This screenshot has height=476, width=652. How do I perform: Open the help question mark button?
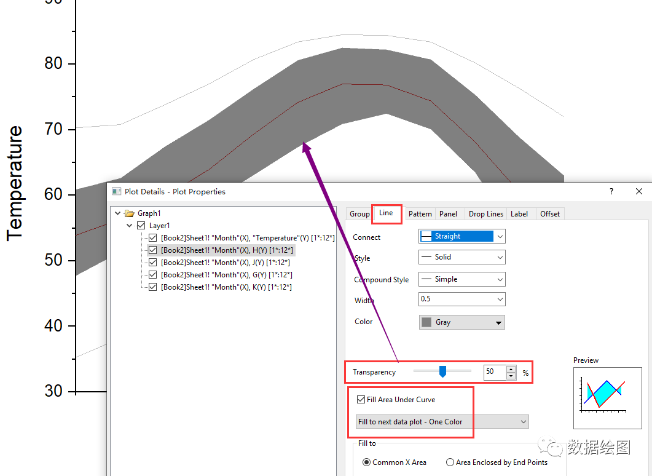coord(611,191)
